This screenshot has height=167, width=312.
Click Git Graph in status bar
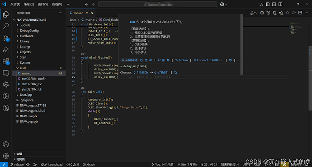(89, 164)
